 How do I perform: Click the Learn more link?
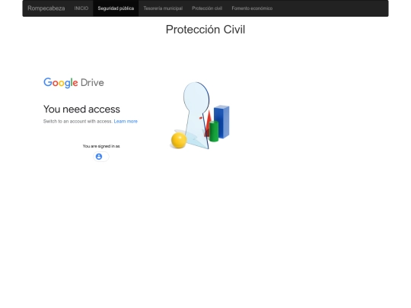[126, 121]
